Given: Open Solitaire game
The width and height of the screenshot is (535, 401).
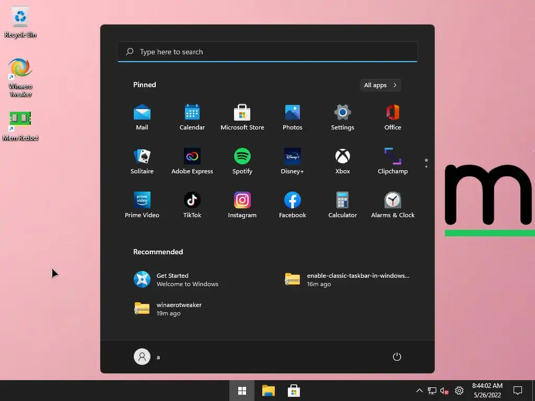Looking at the screenshot, I should [x=142, y=161].
